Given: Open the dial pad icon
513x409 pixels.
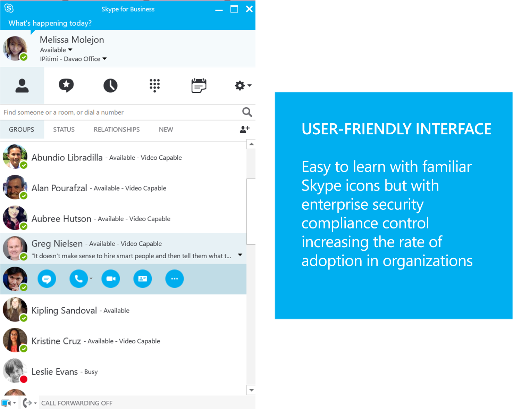Looking at the screenshot, I should (x=154, y=85).
